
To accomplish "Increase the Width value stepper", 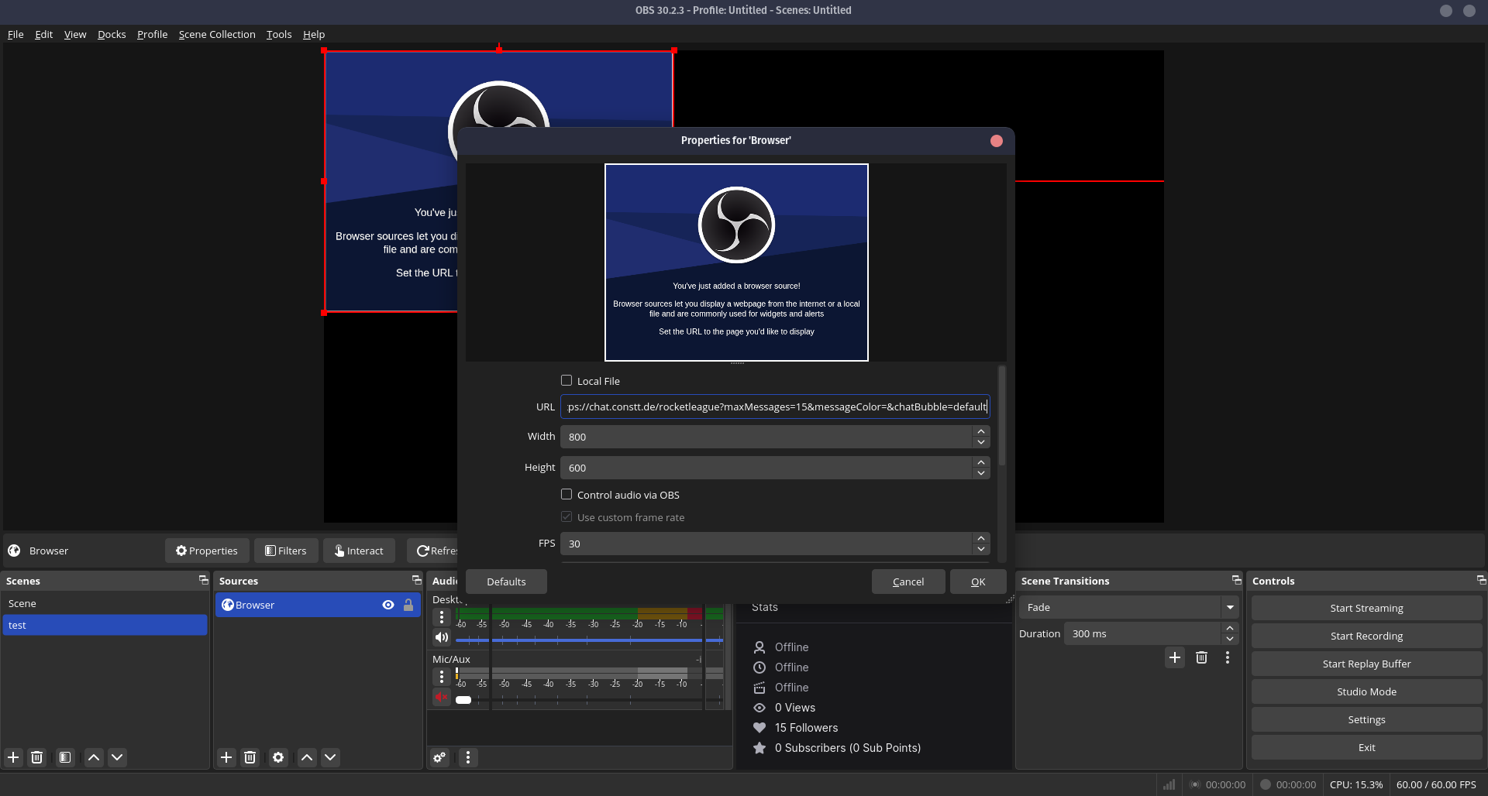I will tap(981, 431).
